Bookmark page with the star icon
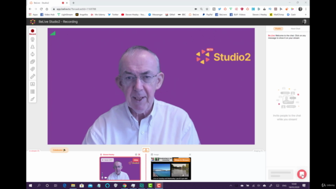336x189 pixels. pos(207,9)
